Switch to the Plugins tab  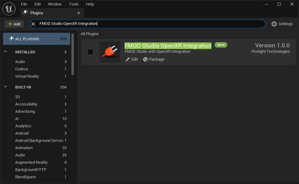coord(37,13)
